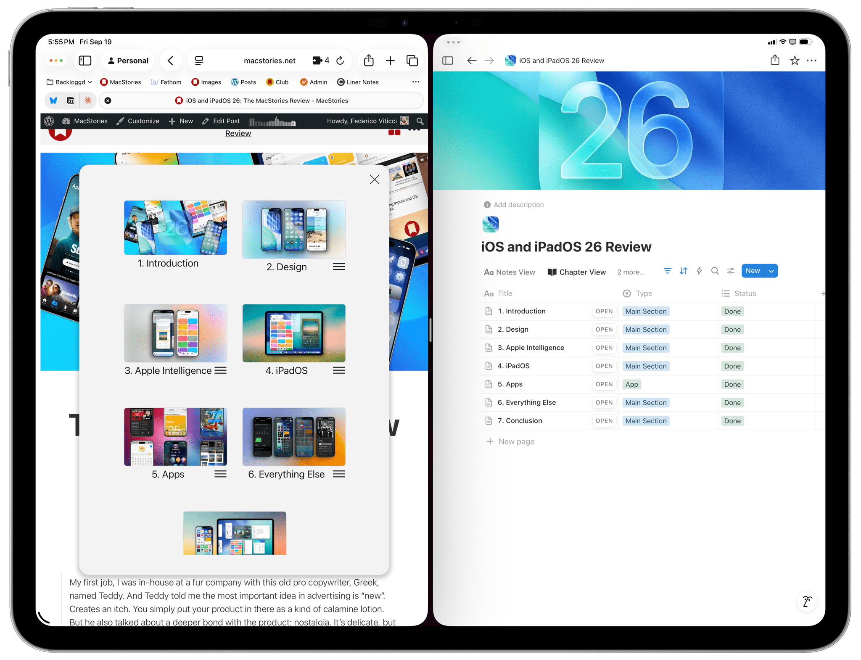Open the extensions icon showing 4
Screen dimensions: 861x660
point(321,61)
